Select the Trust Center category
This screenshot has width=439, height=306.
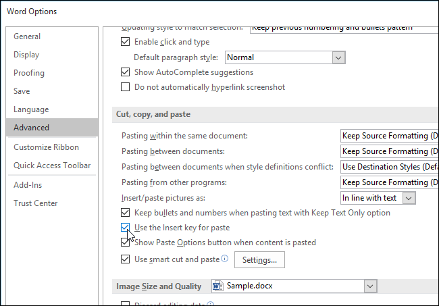coord(36,203)
